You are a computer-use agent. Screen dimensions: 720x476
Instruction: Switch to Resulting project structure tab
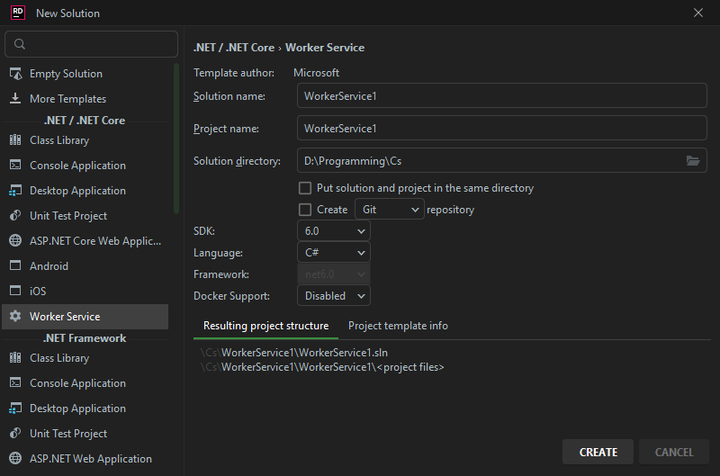click(265, 326)
